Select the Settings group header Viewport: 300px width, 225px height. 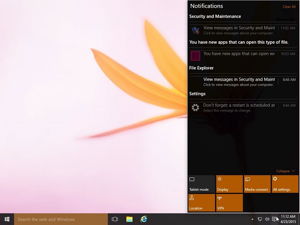[197, 94]
